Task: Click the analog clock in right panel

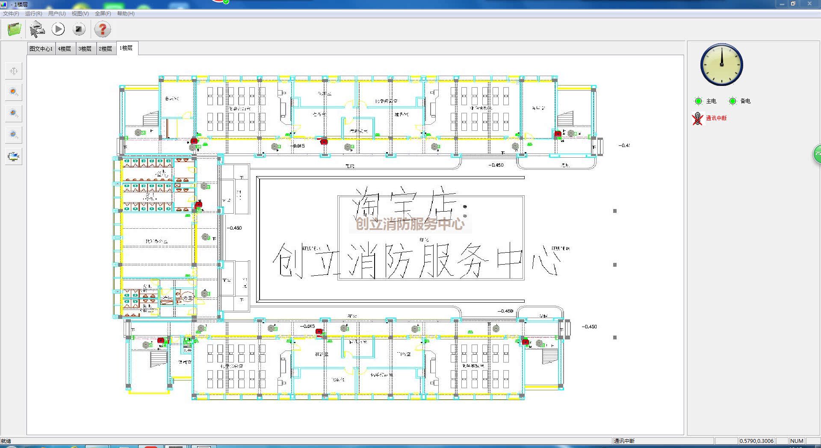Action: coord(721,65)
